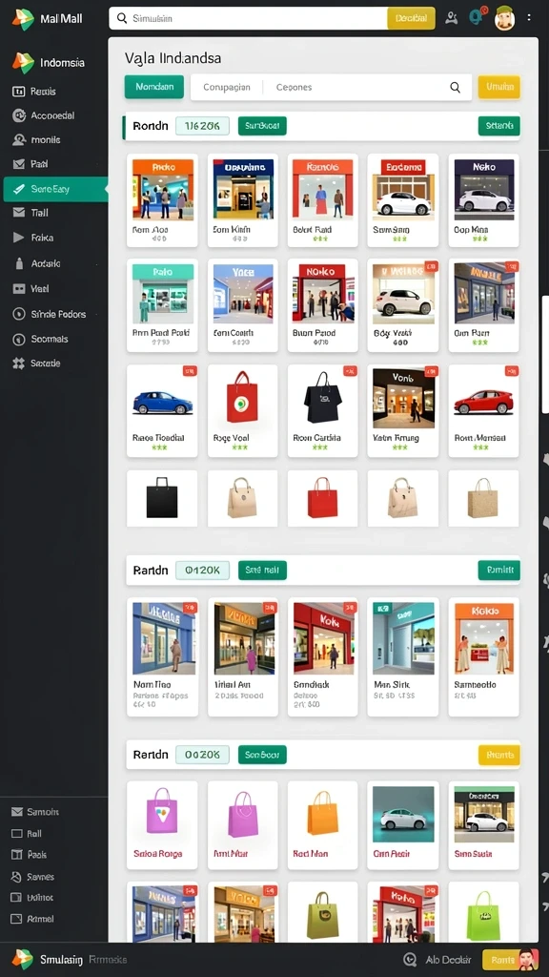This screenshot has height=977, width=549.
Task: Open notifications icon with red badge
Action: coord(478,17)
